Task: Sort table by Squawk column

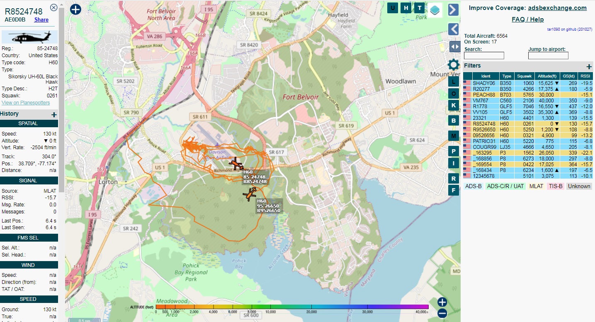Action: click(x=525, y=76)
